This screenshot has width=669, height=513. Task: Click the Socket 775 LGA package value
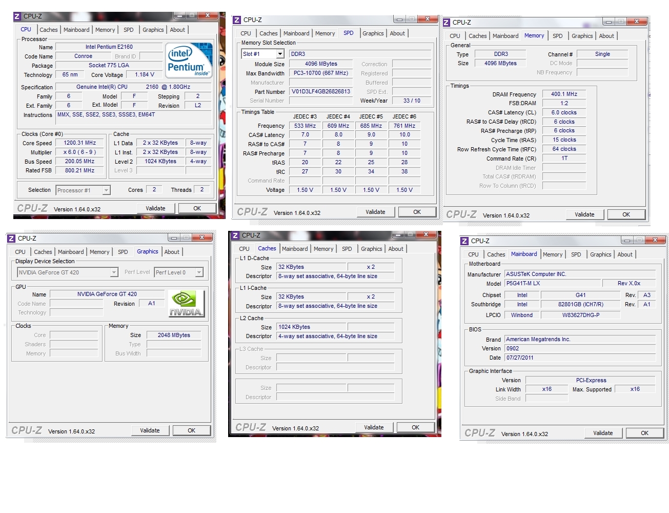point(109,66)
